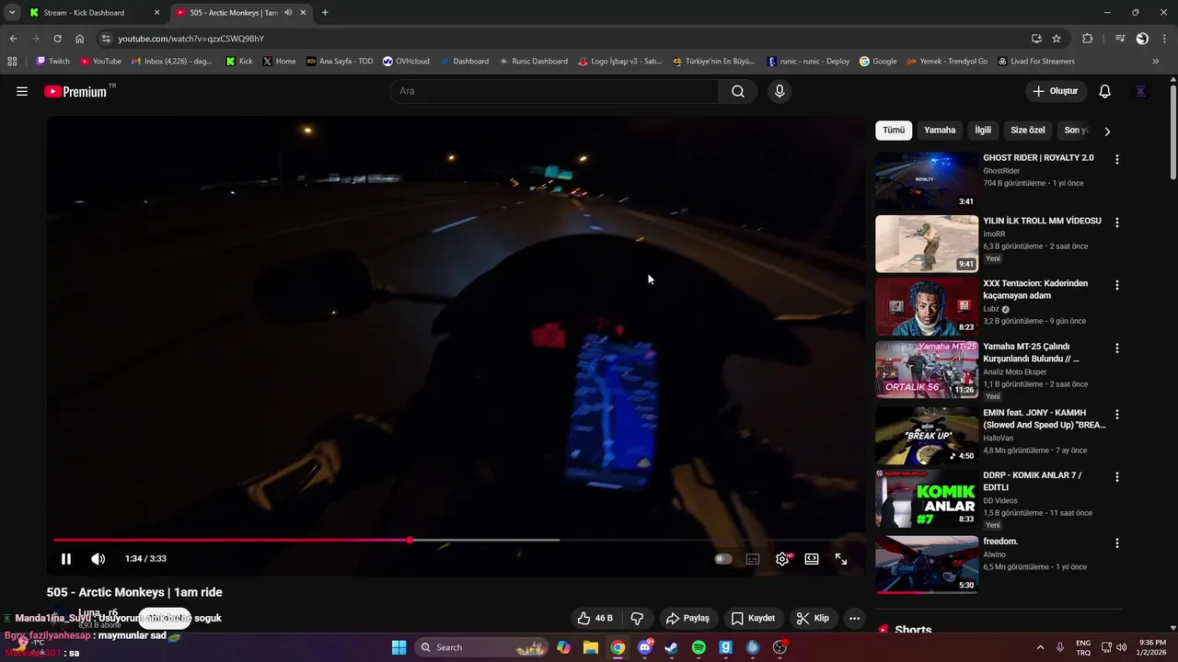
Task: Open Spotify from the taskbar
Action: click(x=699, y=647)
